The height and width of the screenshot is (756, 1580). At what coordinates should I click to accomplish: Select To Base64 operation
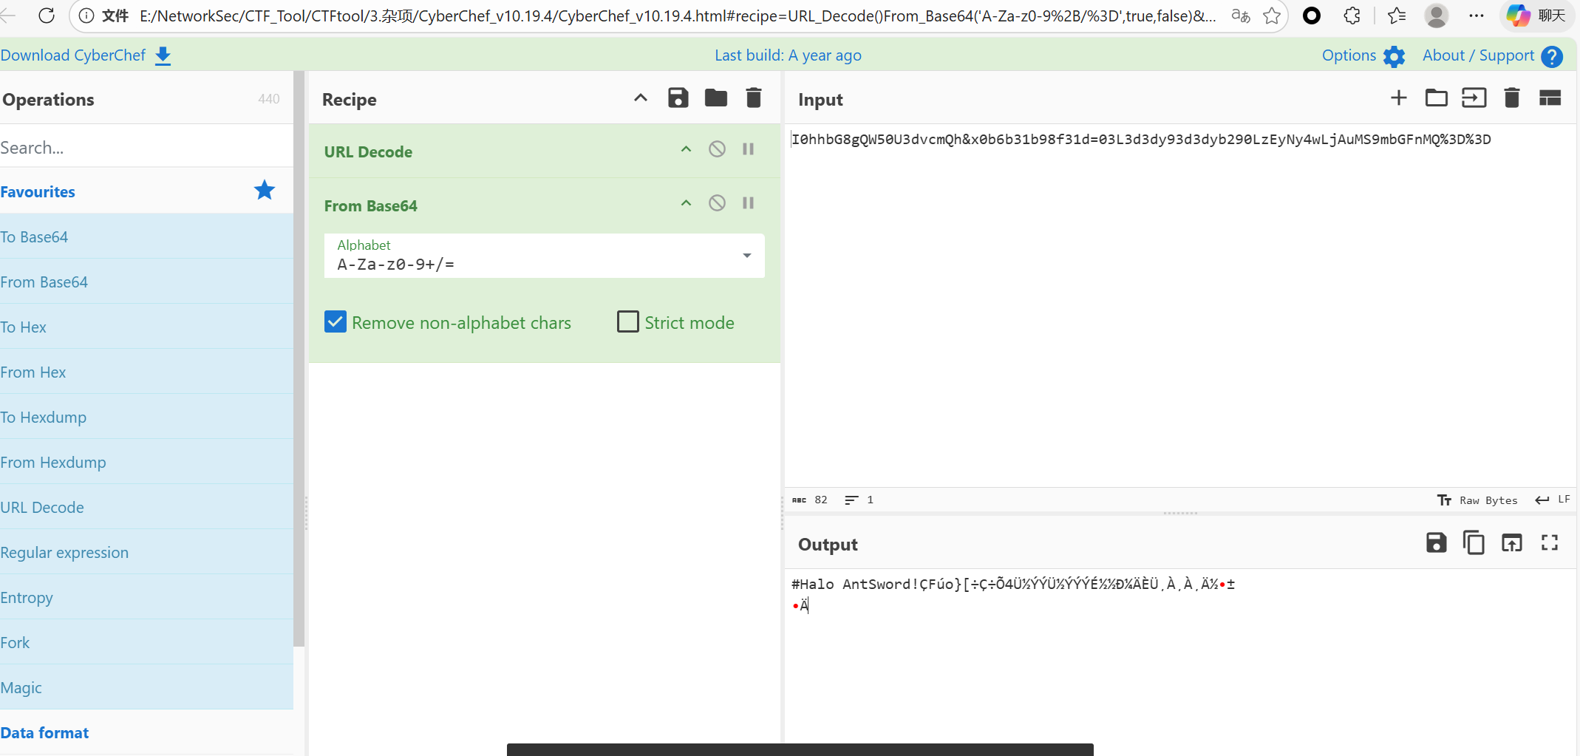tap(146, 237)
